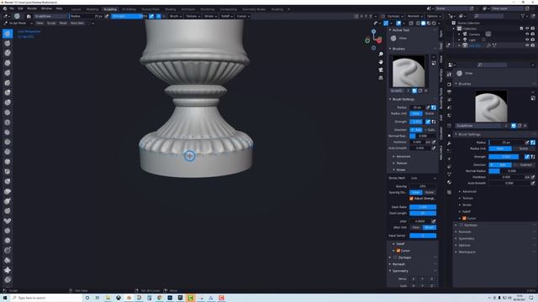Click the green Y axis on navigation gizmo

coord(367,40)
